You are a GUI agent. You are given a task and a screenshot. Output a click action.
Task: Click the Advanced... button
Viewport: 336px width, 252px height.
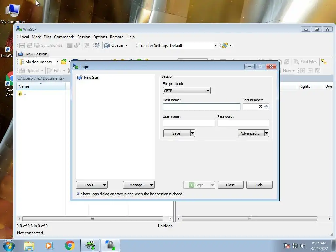250,133
